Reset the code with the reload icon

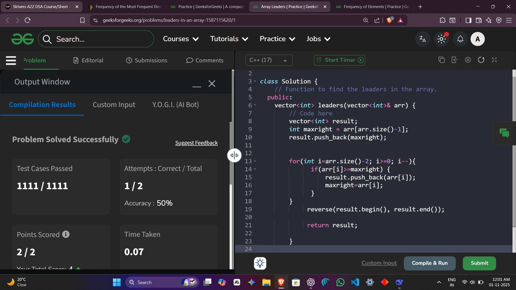[481, 60]
